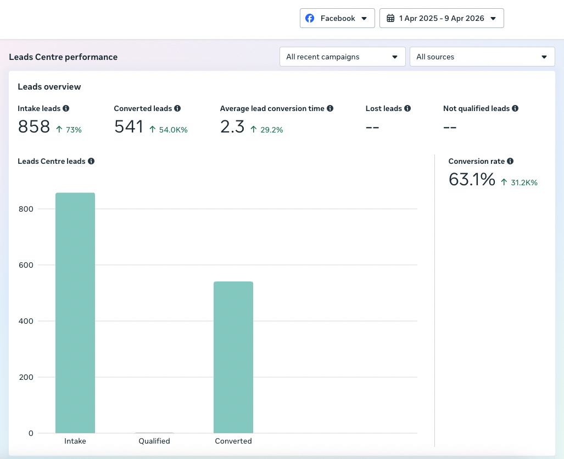Open the All recent campaigns dropdown

point(343,57)
